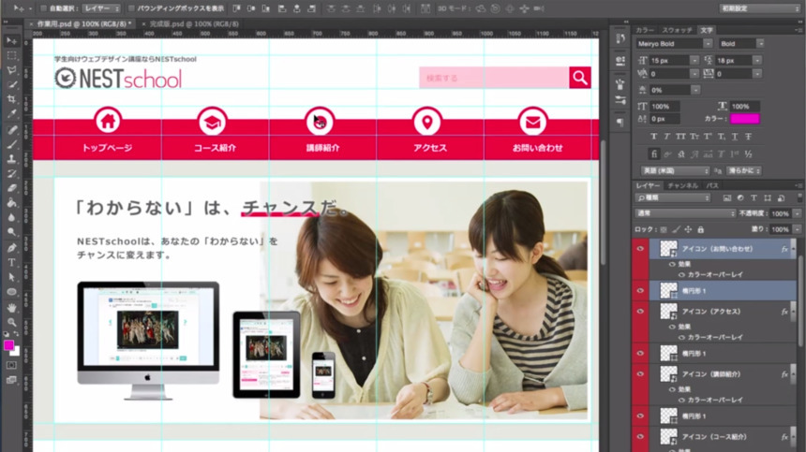The image size is (806, 452).
Task: Select the Move tool
Action: coord(11,40)
